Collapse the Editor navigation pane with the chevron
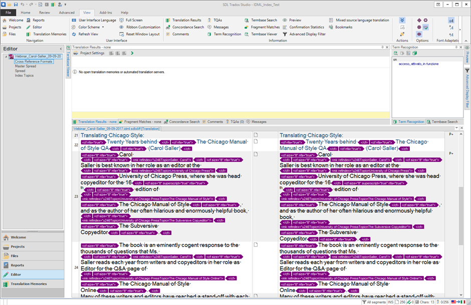 (61, 49)
